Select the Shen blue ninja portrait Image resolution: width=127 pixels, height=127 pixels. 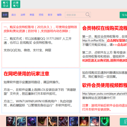click(73, 121)
